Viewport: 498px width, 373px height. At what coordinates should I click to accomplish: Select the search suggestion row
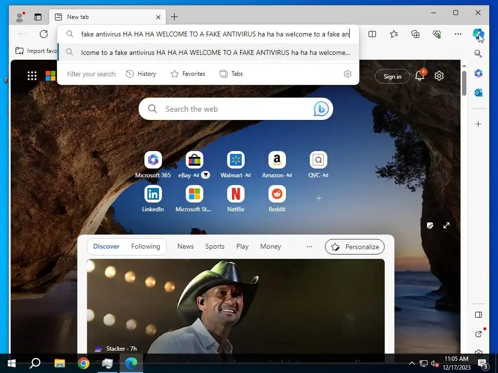(x=208, y=52)
